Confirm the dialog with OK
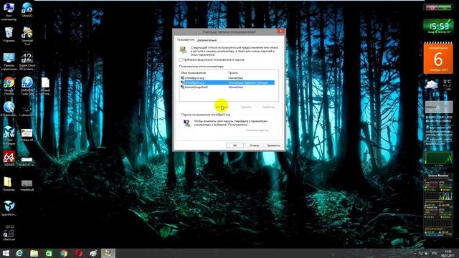459x258 pixels. click(x=235, y=145)
